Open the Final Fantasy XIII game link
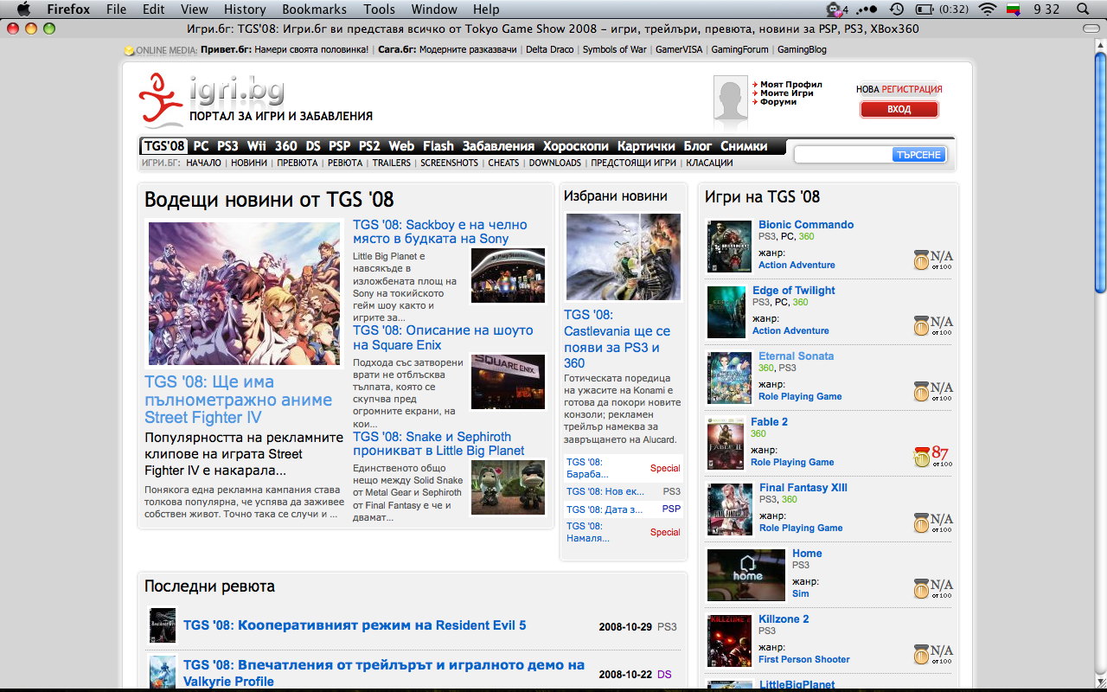This screenshot has height=692, width=1107. coord(803,488)
